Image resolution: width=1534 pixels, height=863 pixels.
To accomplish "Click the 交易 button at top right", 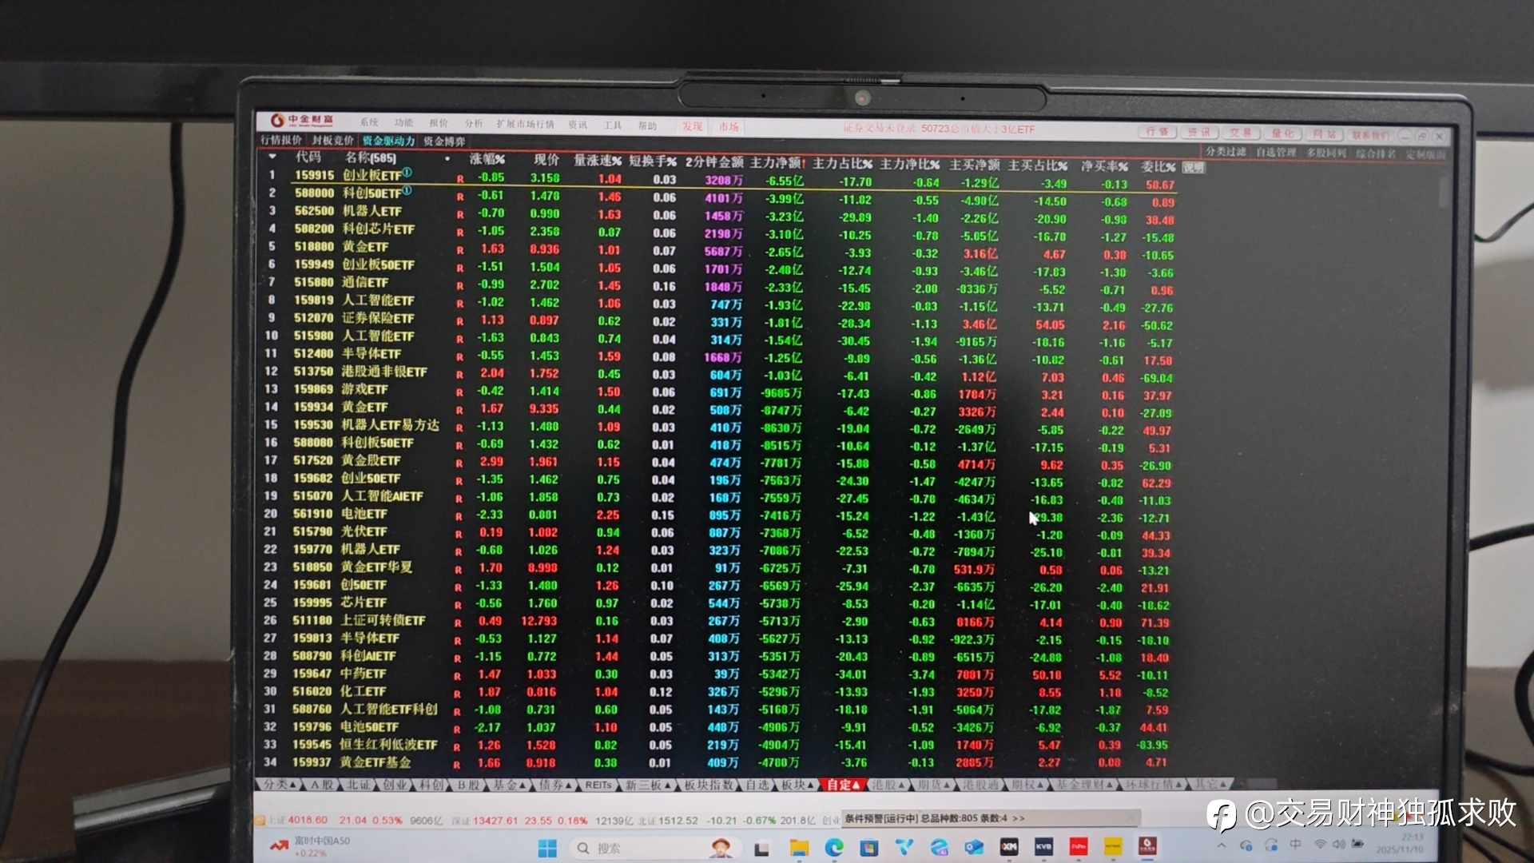I will [x=1240, y=133].
